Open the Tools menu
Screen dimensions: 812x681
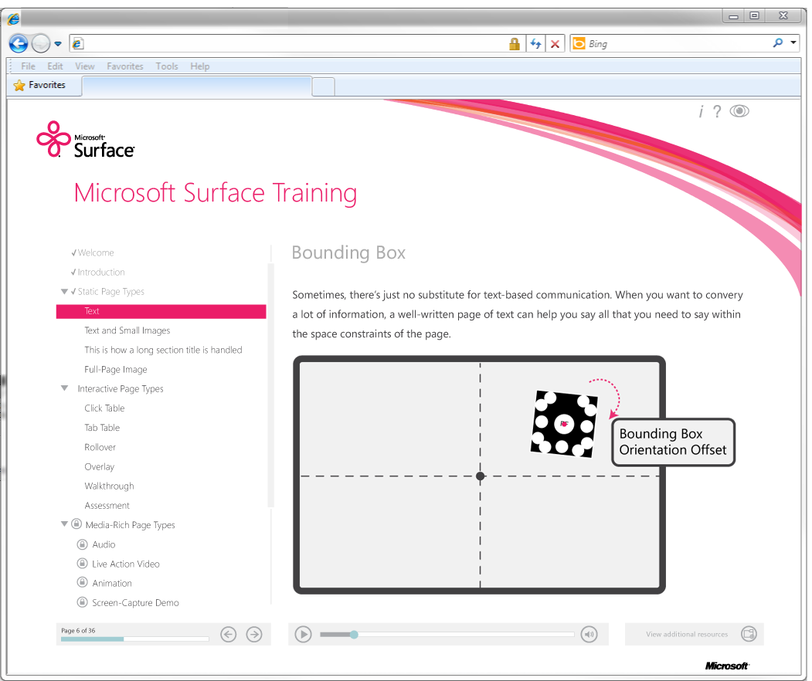coord(167,66)
